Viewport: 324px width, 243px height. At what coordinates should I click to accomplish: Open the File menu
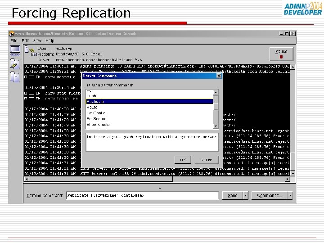click(x=14, y=40)
